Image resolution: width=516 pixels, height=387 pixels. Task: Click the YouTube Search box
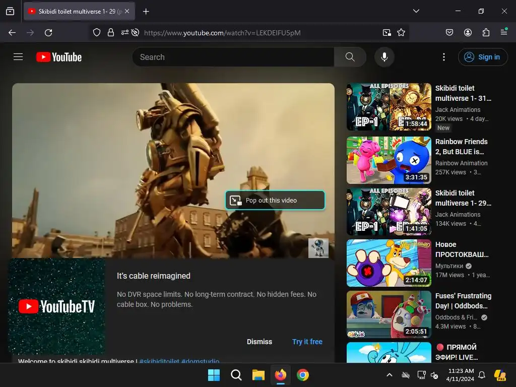point(233,57)
